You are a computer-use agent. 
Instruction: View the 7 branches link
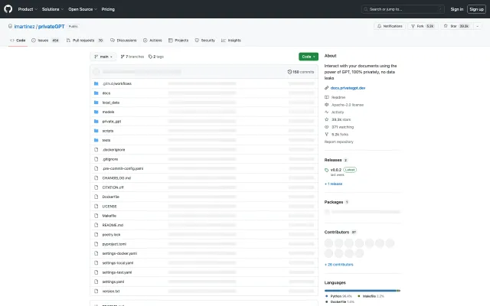132,56
